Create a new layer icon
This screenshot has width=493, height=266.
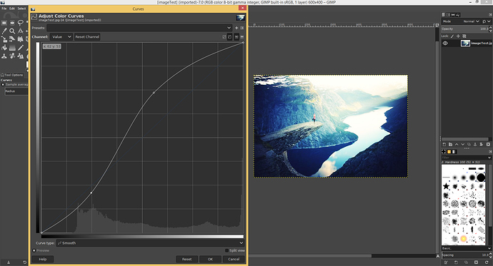point(444,144)
